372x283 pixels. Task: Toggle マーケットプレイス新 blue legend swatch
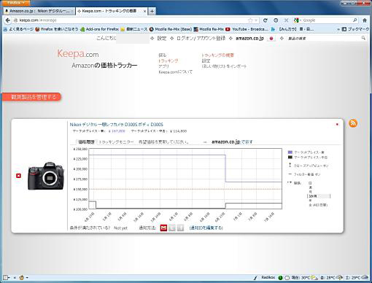(x=290, y=152)
